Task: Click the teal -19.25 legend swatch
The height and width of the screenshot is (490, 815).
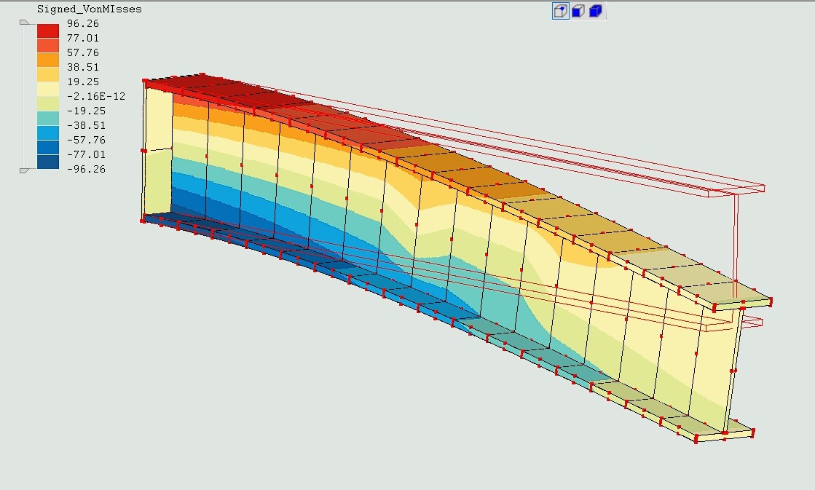Action: [x=48, y=118]
